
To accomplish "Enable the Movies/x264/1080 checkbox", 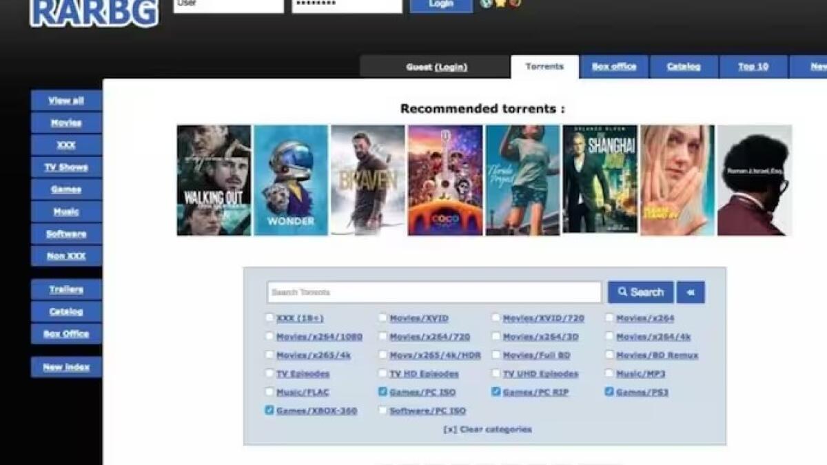I will (269, 337).
